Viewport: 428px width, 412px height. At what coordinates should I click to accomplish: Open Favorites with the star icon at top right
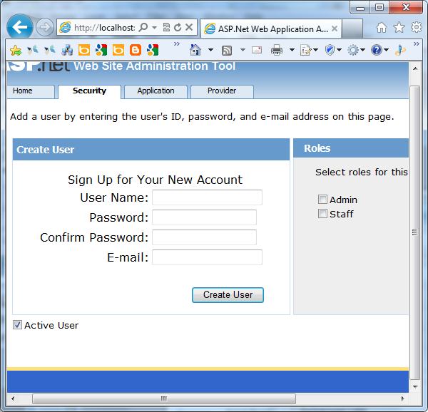399,28
